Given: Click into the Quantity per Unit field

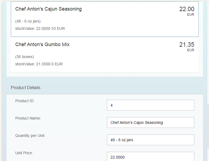Looking at the screenshot, I should [x=150, y=140].
